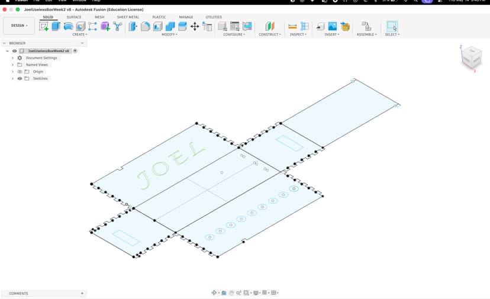Click the third Configure group icon
Viewport: 490px width, 299px height.
(247, 26)
